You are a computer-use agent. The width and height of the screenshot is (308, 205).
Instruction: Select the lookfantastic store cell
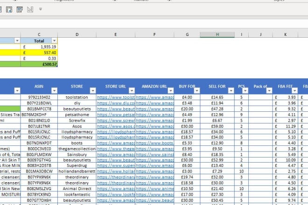[77, 195]
